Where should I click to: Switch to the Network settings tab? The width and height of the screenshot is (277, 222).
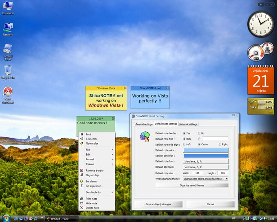[188, 124]
